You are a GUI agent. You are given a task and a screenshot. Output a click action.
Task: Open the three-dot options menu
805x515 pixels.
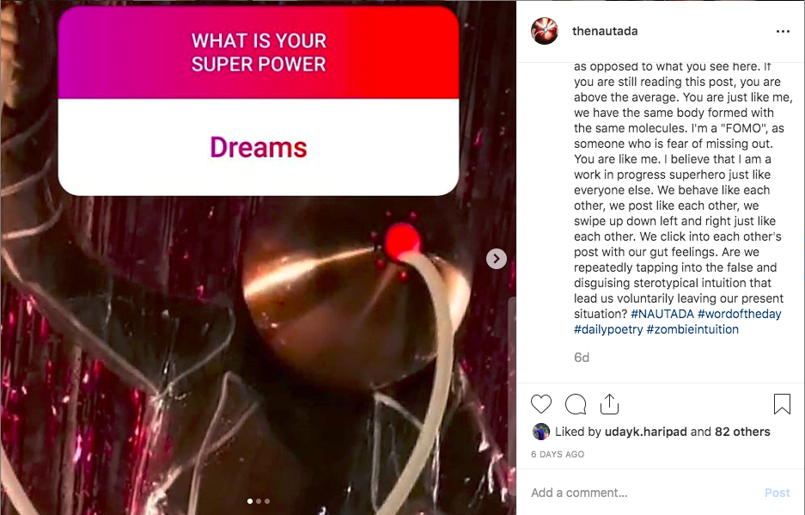tap(783, 31)
